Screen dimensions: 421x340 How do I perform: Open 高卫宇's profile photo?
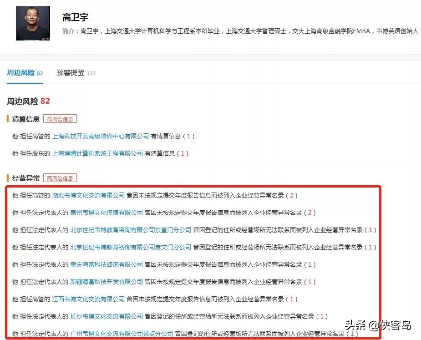(32, 24)
